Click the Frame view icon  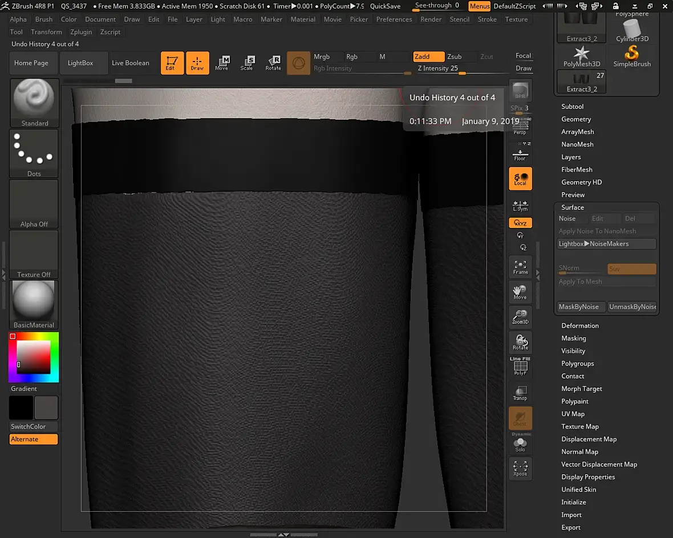(520, 267)
